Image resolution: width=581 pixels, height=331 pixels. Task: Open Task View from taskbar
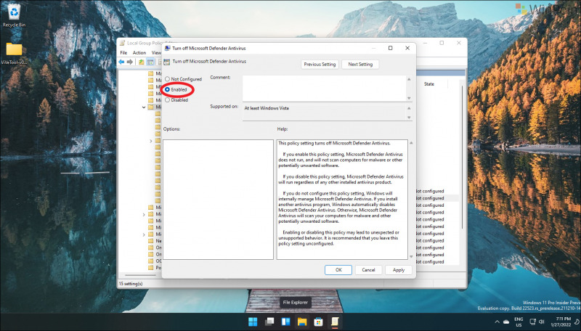point(269,322)
